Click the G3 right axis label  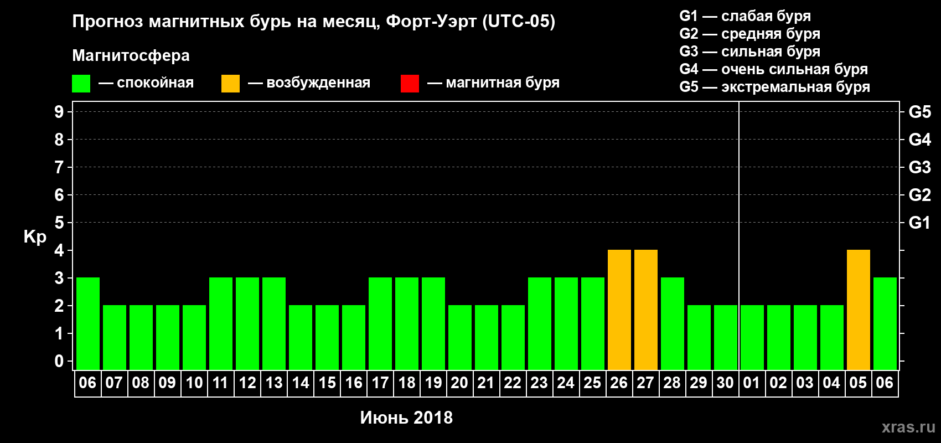click(920, 167)
